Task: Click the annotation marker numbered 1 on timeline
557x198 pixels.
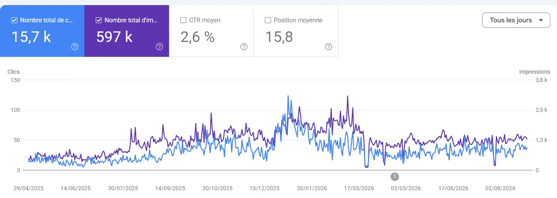Action: (x=395, y=176)
